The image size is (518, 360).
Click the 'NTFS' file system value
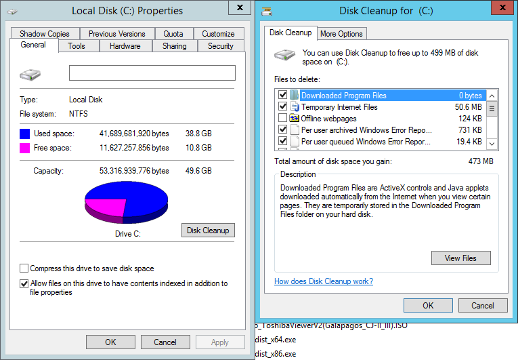(x=79, y=114)
